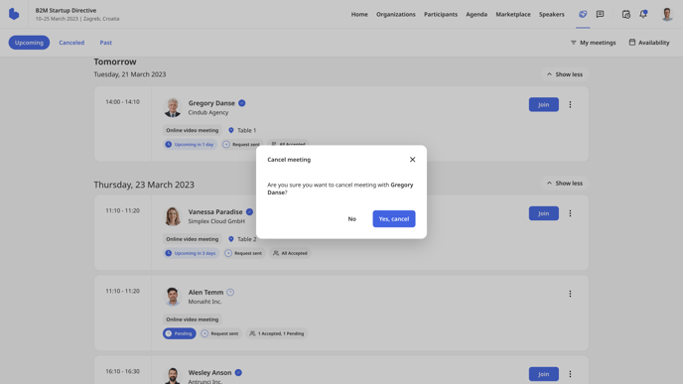Switch to the Past tab

106,43
